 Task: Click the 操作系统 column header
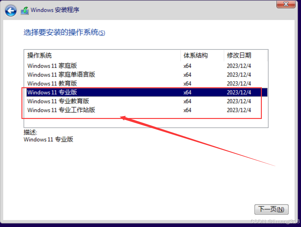(102, 55)
